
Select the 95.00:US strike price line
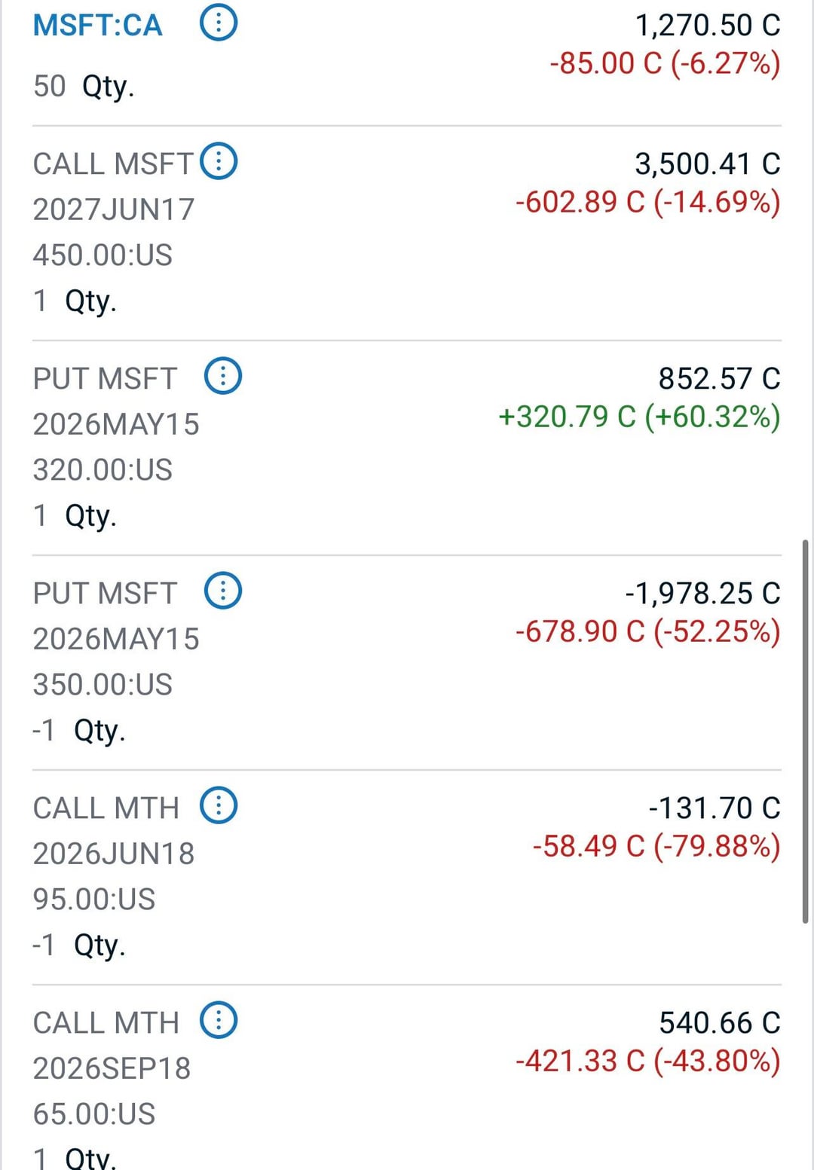[94, 900]
